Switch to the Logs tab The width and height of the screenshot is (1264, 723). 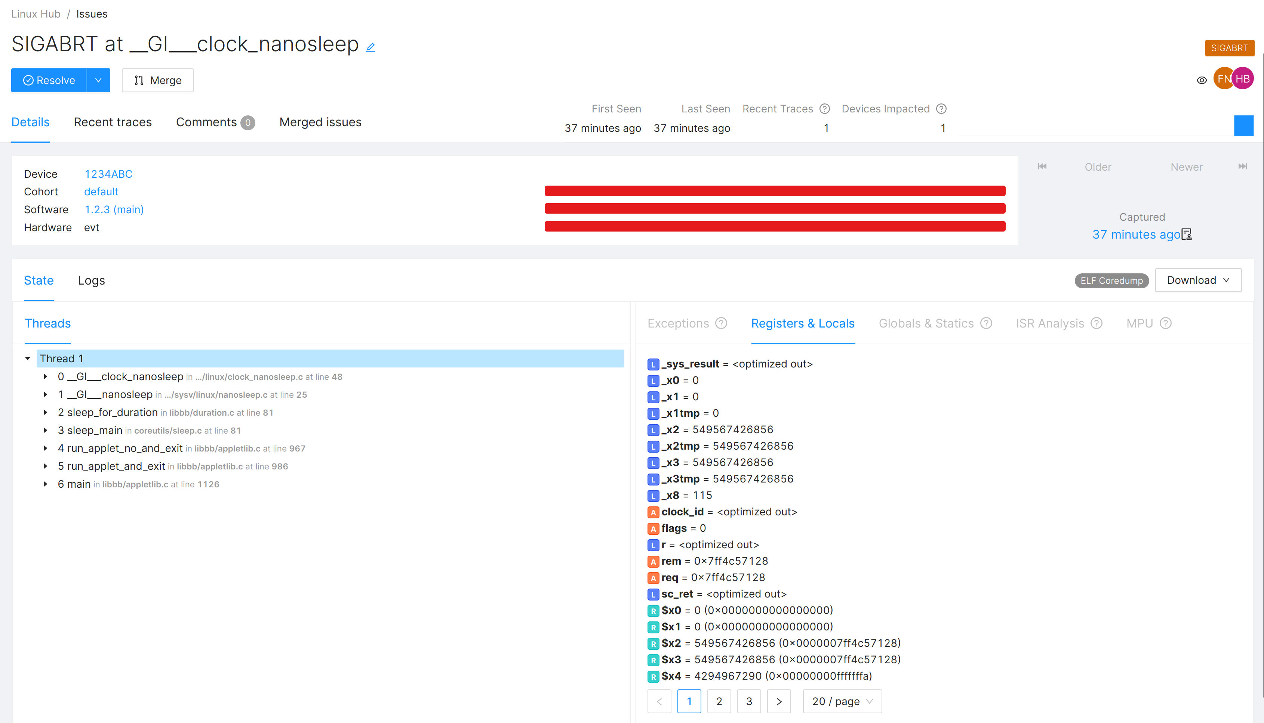pyautogui.click(x=92, y=280)
